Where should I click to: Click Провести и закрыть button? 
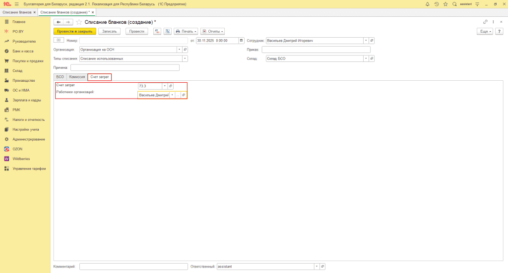74,31
